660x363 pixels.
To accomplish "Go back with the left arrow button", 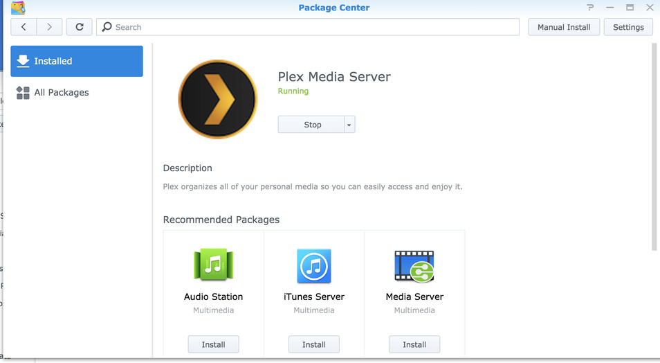I will (x=24, y=27).
